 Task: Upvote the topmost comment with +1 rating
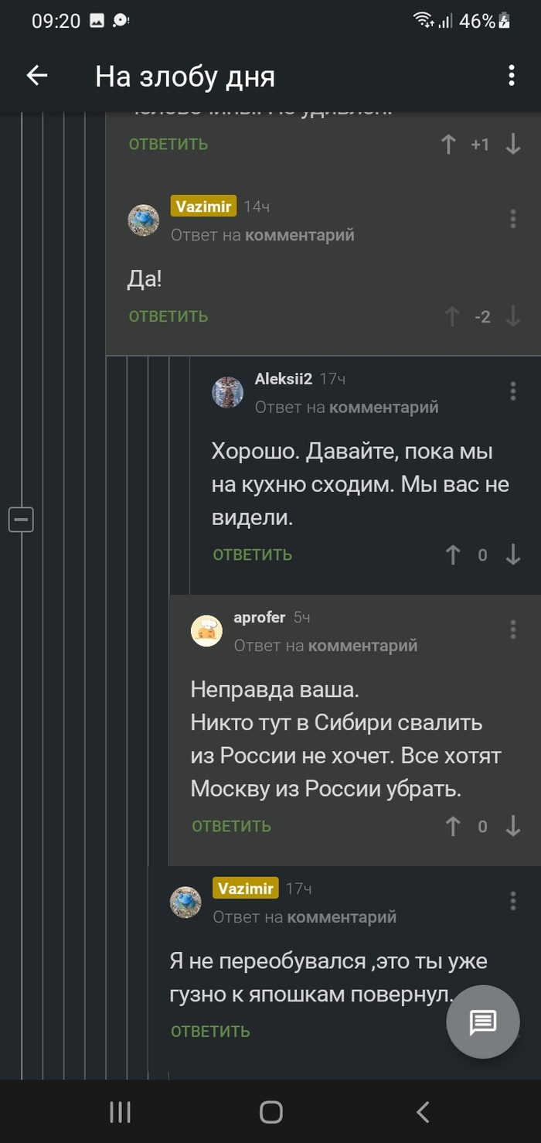(448, 144)
